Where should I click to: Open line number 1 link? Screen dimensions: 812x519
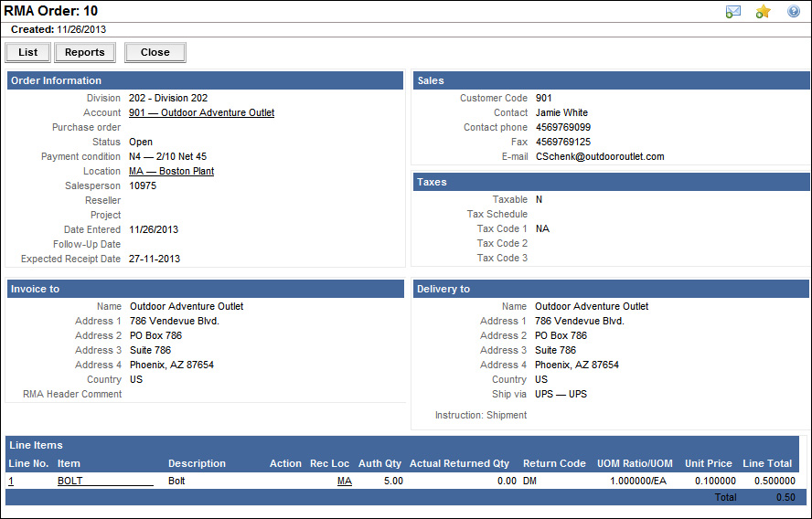click(11, 480)
